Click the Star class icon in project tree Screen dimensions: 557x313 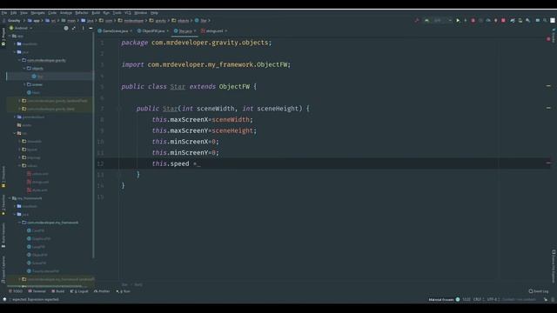34,77
